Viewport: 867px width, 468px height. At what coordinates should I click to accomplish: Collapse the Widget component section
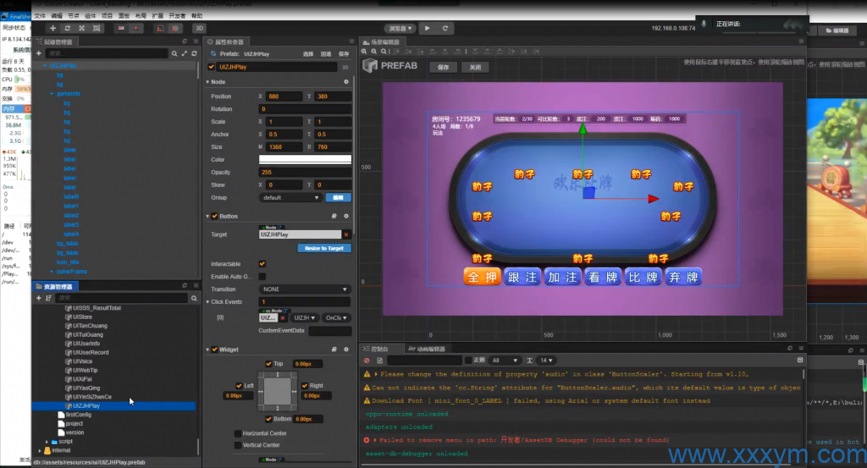click(x=208, y=350)
